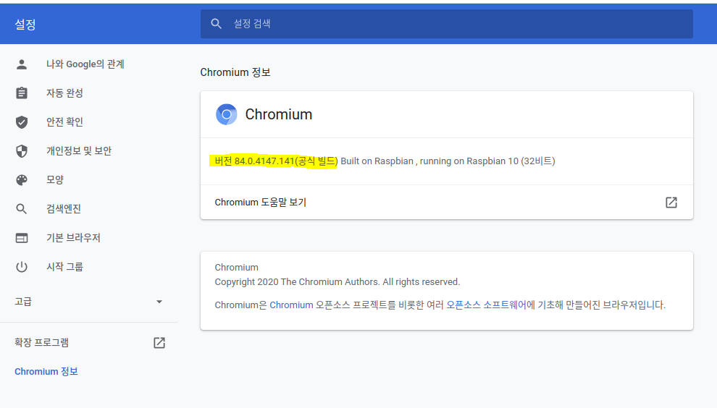This screenshot has height=408, width=717.
Task: Select 안전 확인 in the sidebar
Action: pos(64,122)
